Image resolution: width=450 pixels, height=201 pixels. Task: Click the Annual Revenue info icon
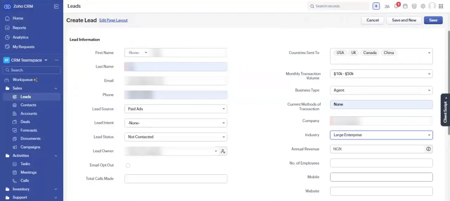(428, 149)
